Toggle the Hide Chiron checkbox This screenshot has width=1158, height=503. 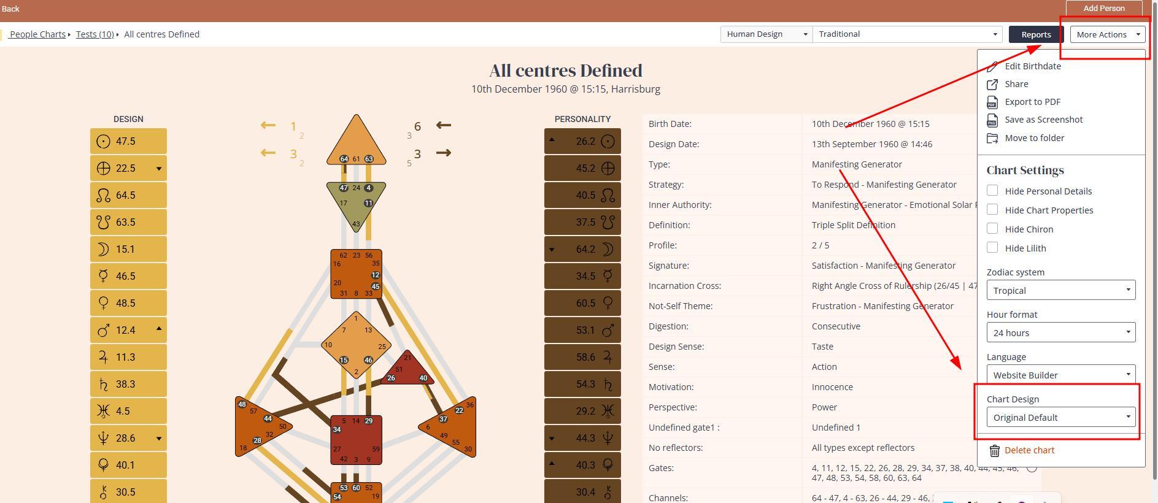(992, 229)
